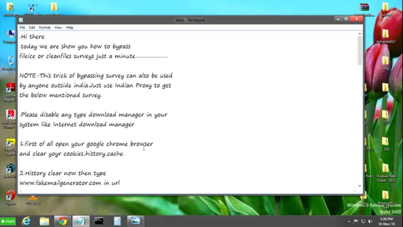Click the text 'Hi there' line

pyautogui.click(x=32, y=37)
